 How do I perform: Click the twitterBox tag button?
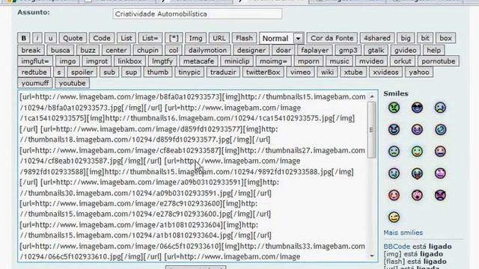coord(263,72)
